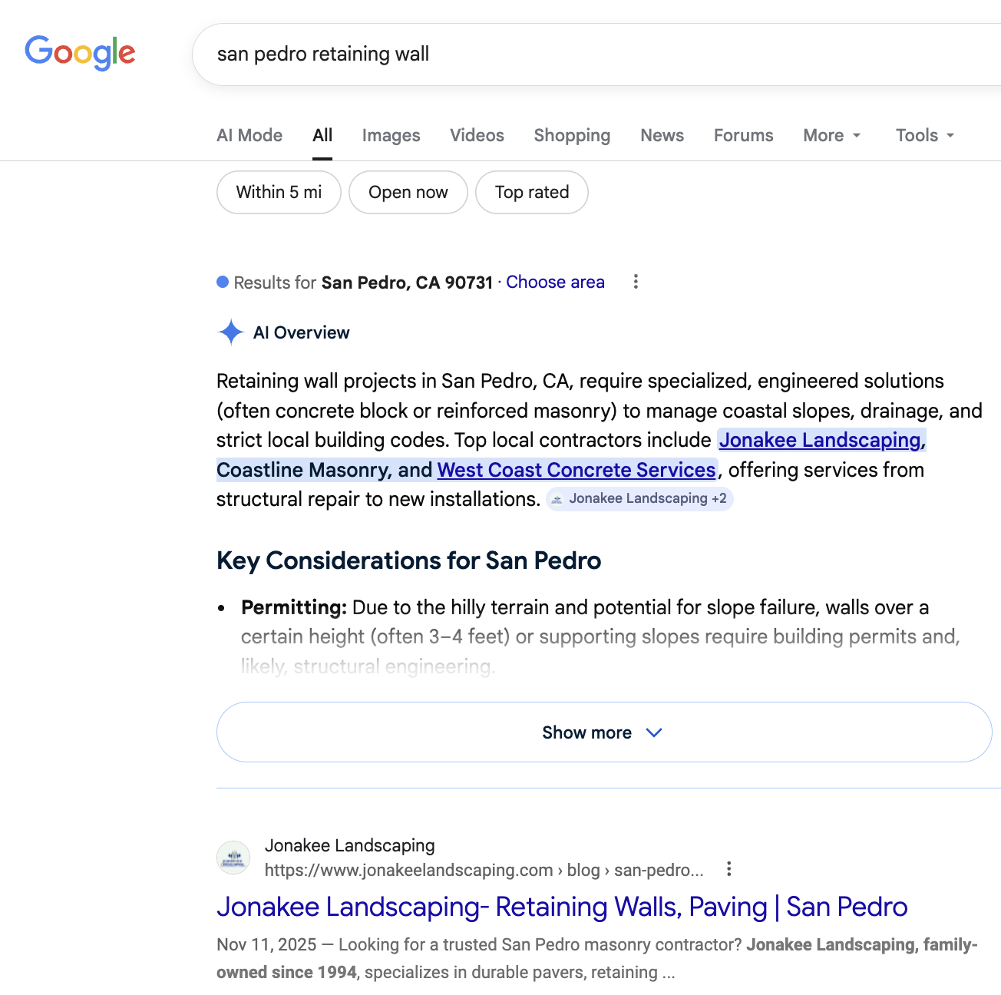Toggle the Top rated filter chip
Viewport: 1001px width, 995px height.
point(532,192)
